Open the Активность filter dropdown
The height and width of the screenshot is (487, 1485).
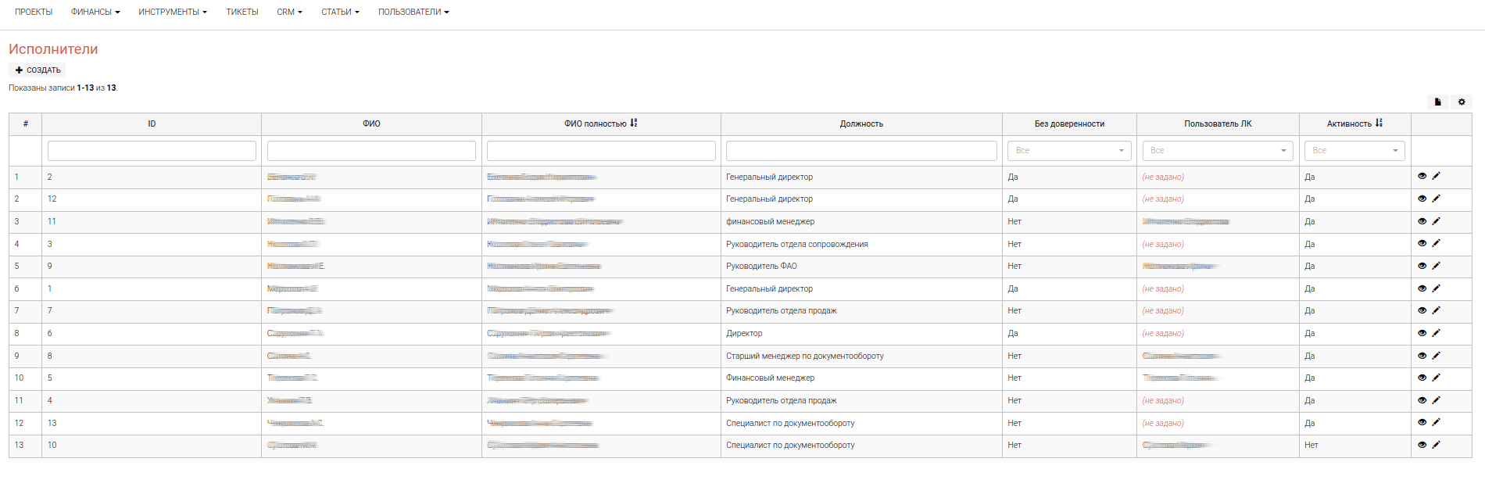[x=1354, y=151]
